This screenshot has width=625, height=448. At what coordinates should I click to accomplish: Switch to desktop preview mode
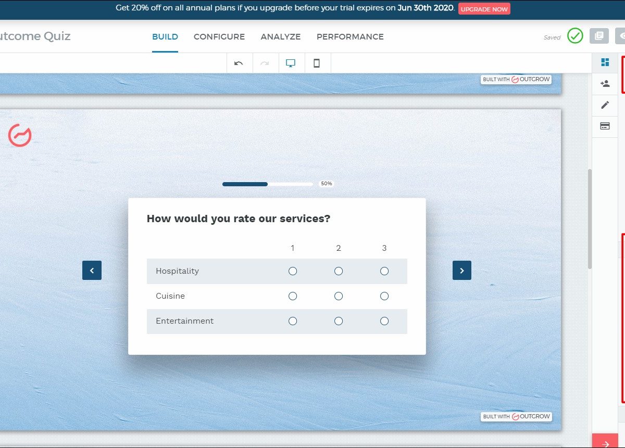click(291, 63)
